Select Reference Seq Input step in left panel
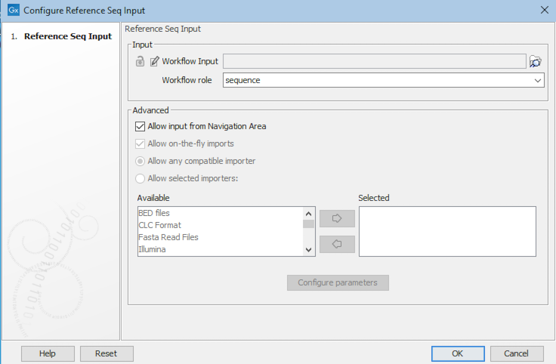556x364 pixels. click(67, 36)
